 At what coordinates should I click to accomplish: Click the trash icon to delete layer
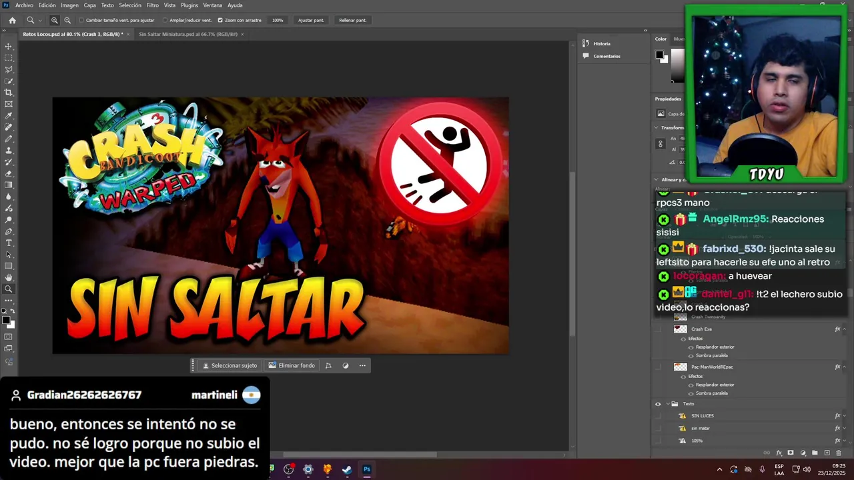point(839,453)
